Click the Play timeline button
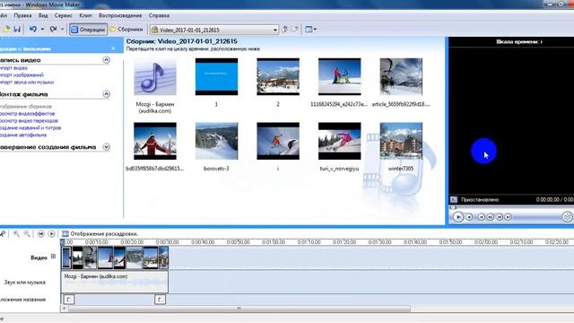 coord(52,233)
